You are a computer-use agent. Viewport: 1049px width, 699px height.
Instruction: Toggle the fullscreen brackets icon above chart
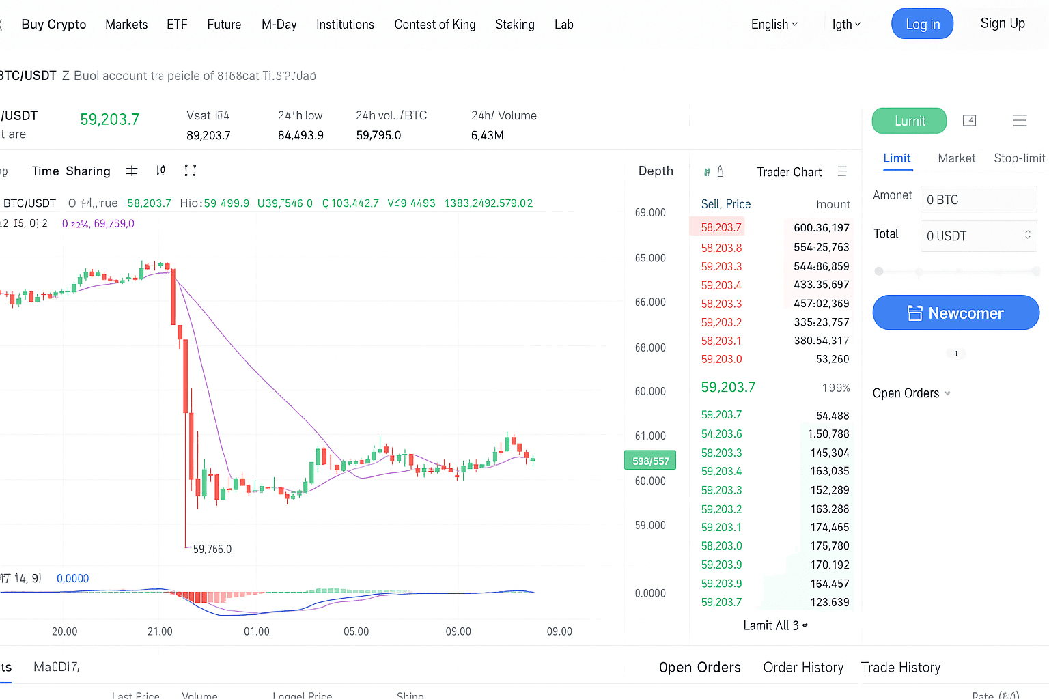(191, 170)
